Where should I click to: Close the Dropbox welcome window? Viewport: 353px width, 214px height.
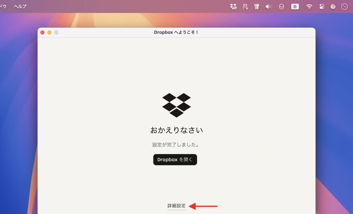coord(42,33)
